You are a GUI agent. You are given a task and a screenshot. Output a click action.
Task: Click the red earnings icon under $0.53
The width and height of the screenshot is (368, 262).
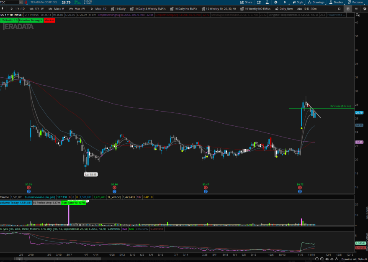(28, 188)
